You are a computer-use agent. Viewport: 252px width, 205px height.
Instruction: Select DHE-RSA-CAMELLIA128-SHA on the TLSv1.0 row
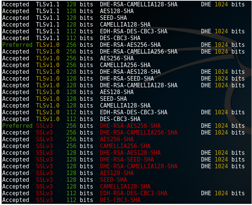click(139, 85)
